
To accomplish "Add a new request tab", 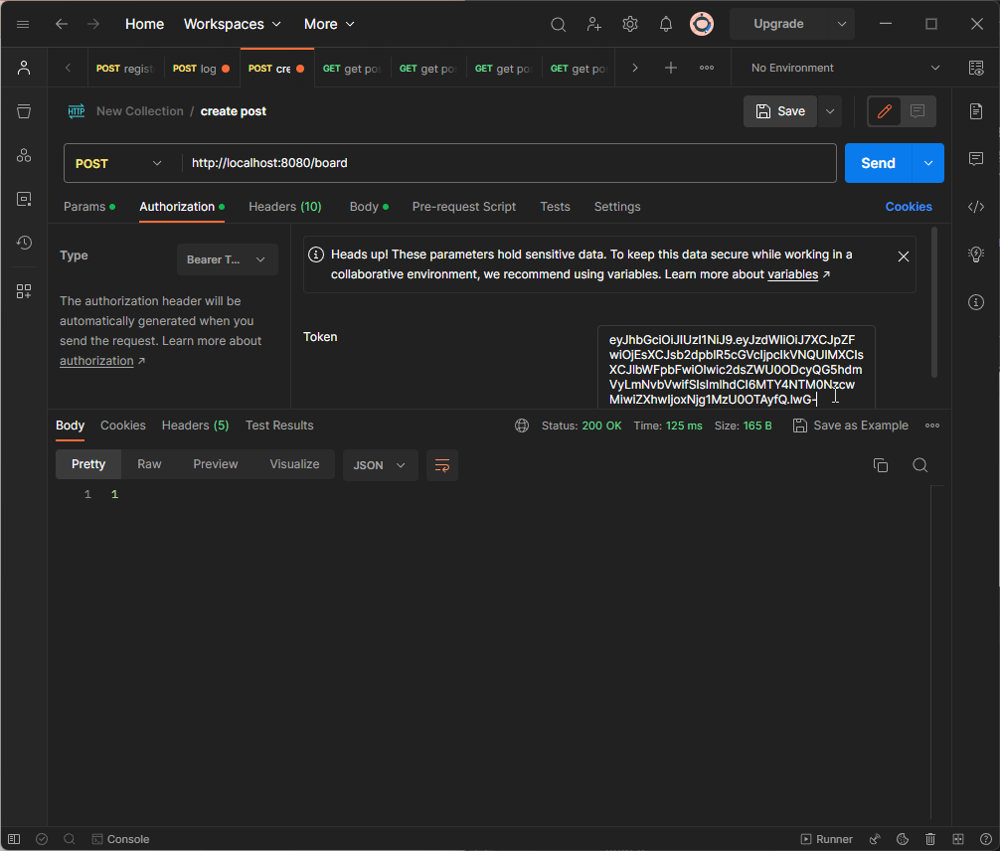I will [x=670, y=68].
